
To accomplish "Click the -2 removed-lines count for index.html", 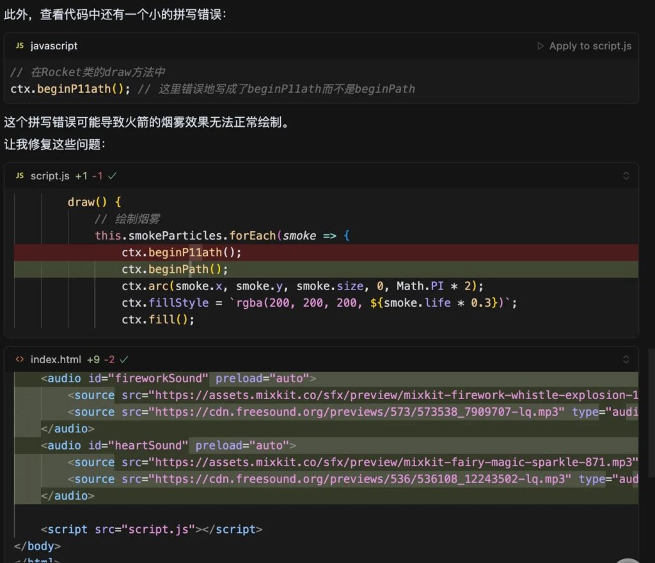I will coord(109,359).
